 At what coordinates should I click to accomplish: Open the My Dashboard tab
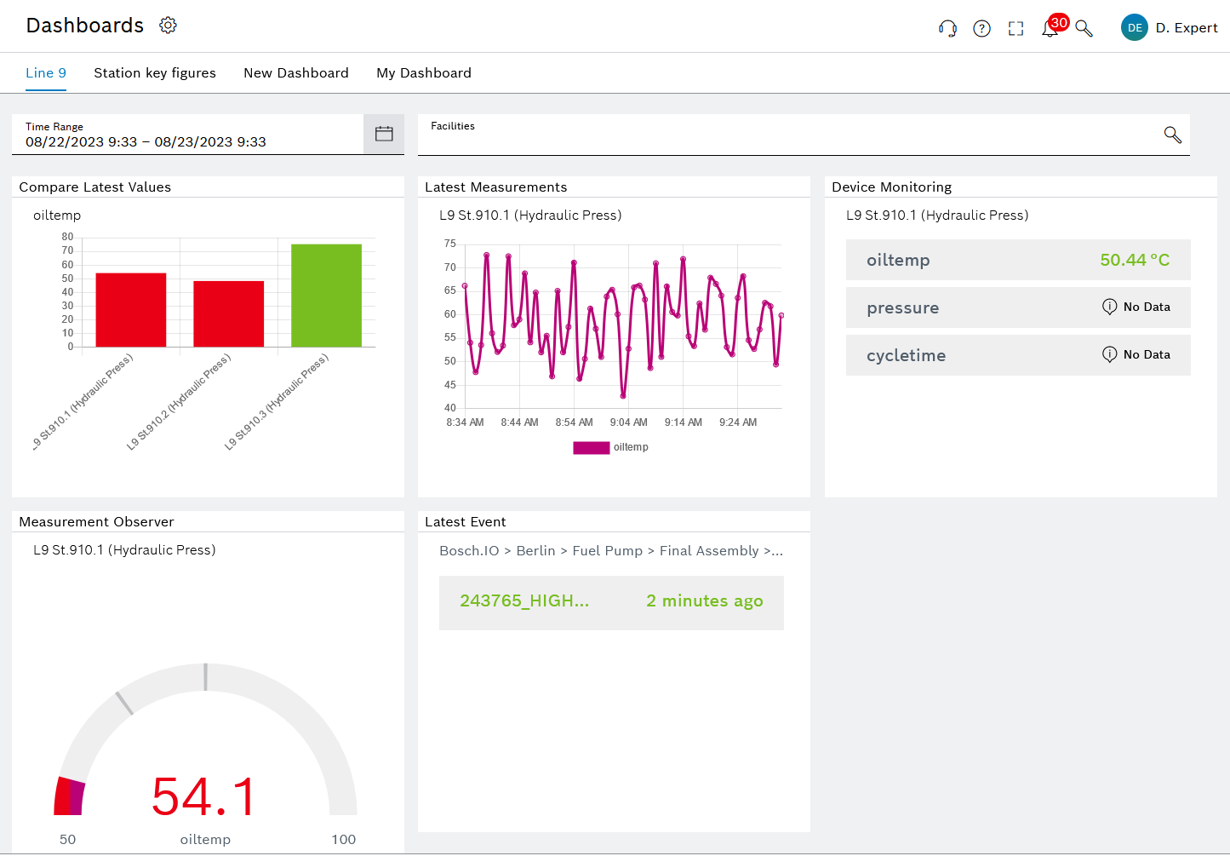(x=424, y=72)
